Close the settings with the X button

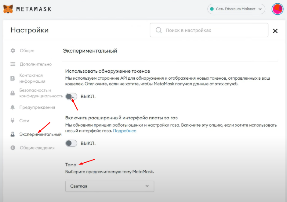click(275, 31)
